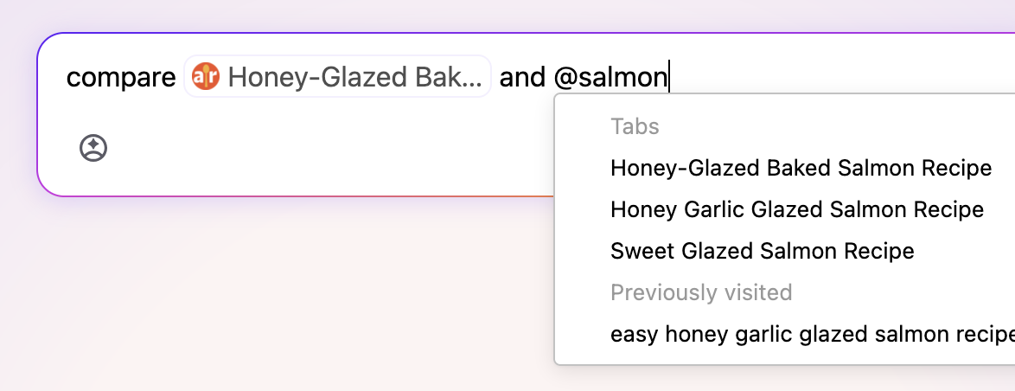
Task: Select Sweet Glazed Salmon Recipe from Tabs
Action: tap(762, 251)
